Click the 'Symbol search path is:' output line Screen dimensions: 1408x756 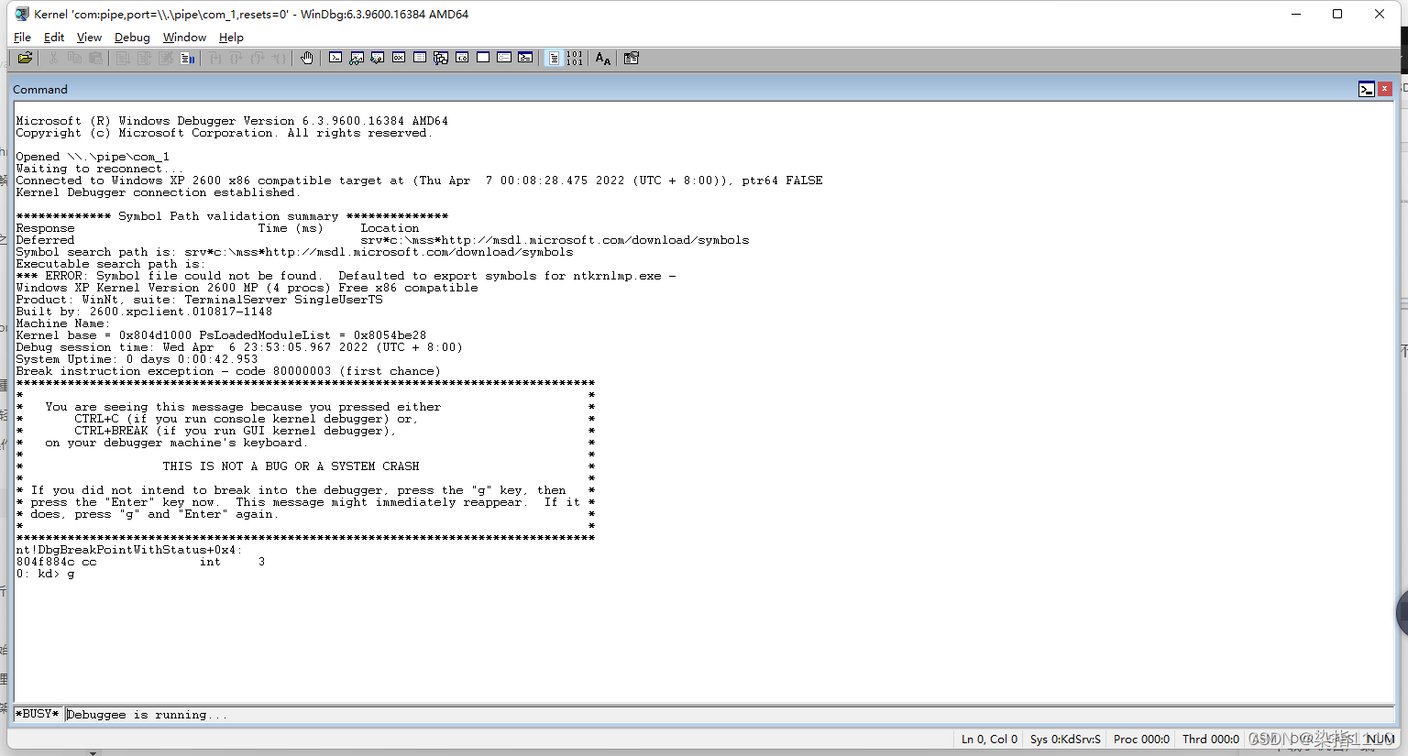coord(294,252)
